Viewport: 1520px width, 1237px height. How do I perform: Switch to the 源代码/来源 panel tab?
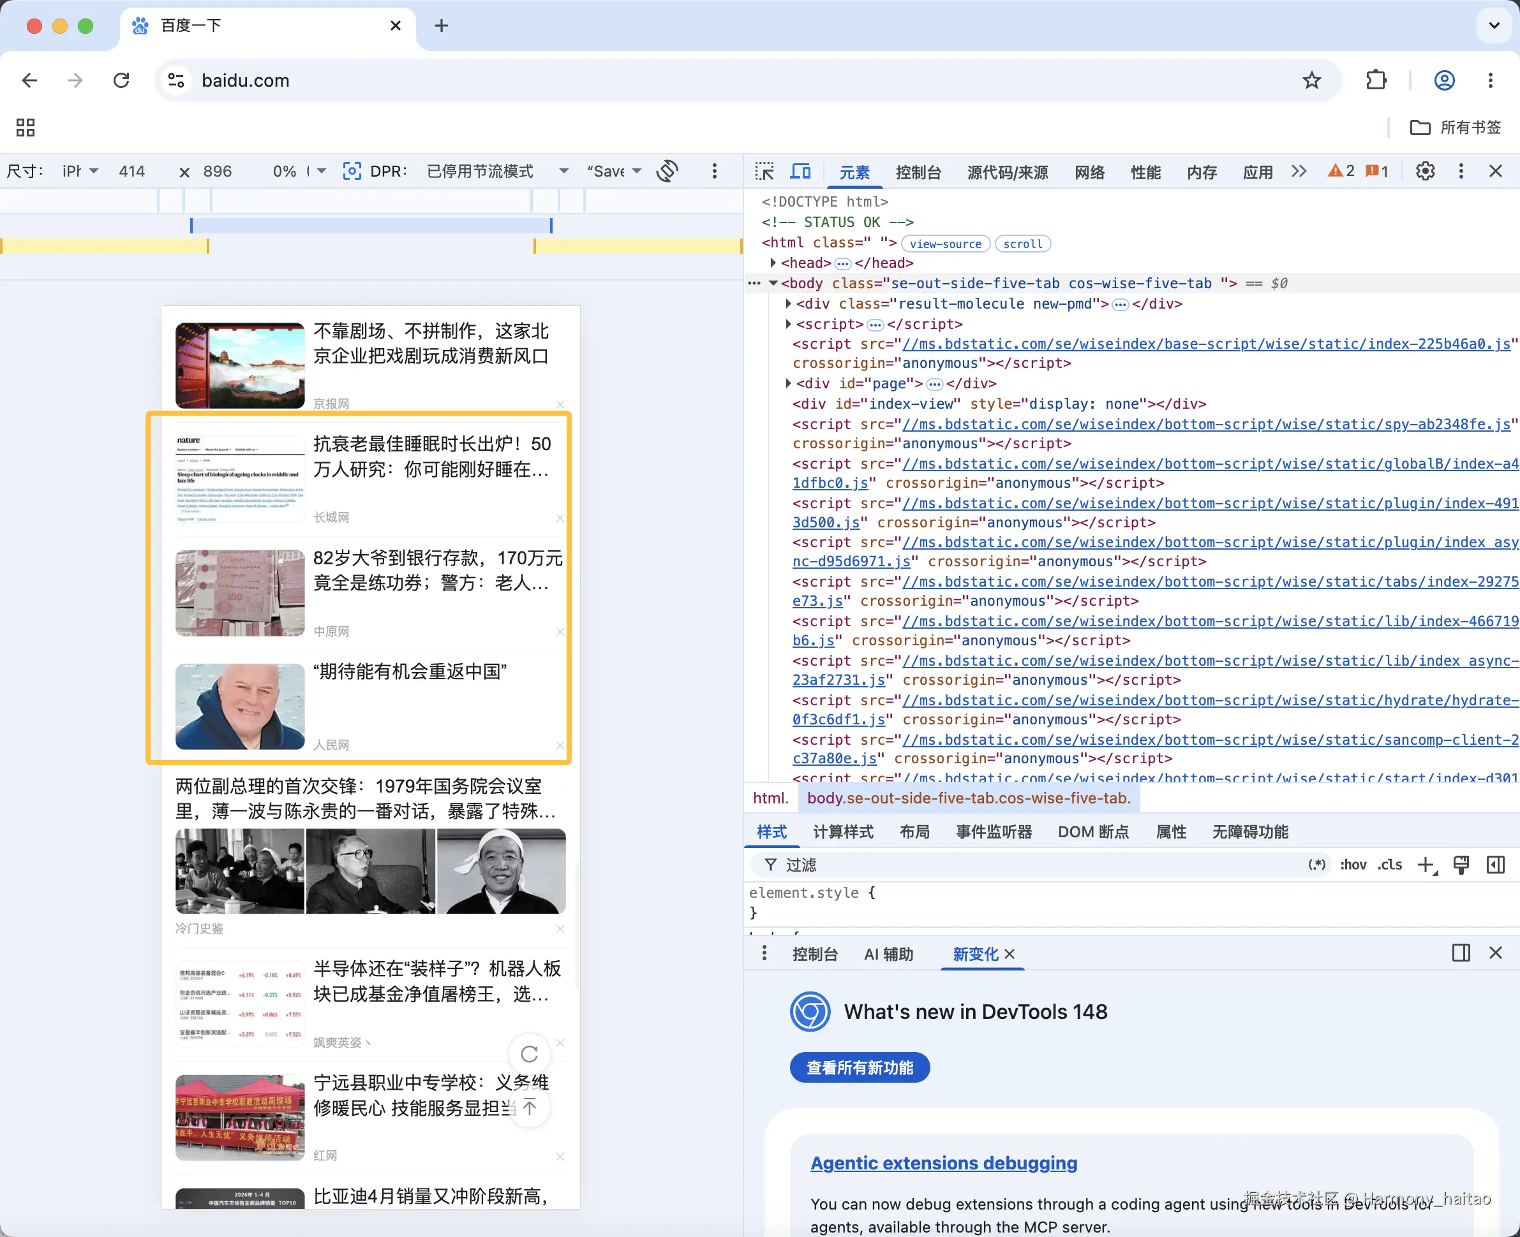[x=1008, y=172]
